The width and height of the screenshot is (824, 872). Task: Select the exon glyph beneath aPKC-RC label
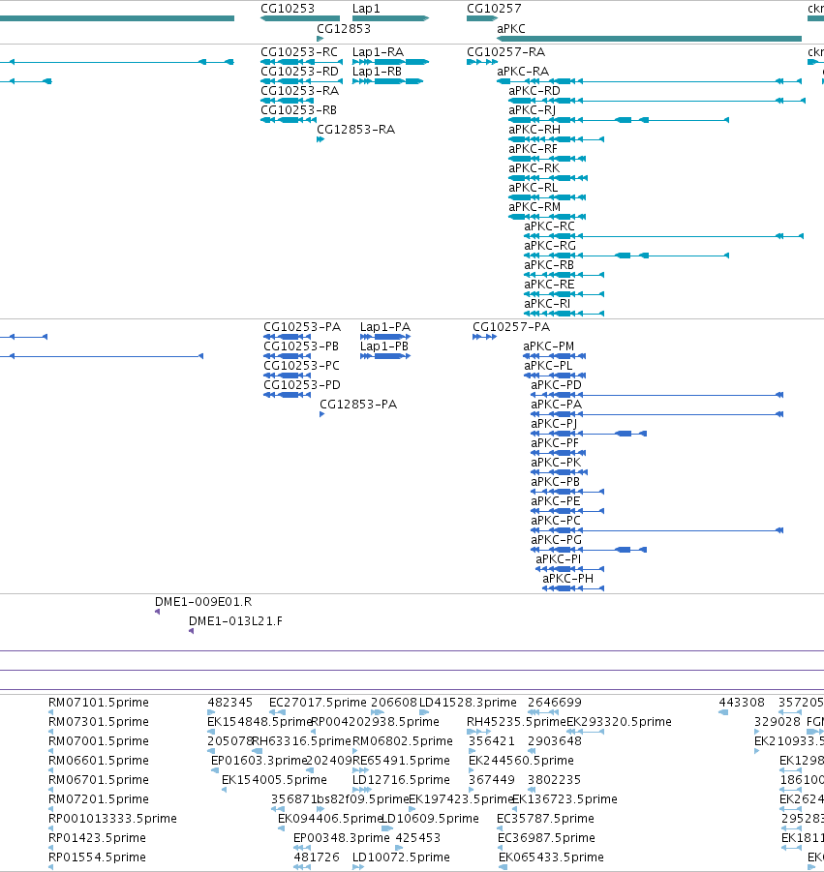[663, 236]
